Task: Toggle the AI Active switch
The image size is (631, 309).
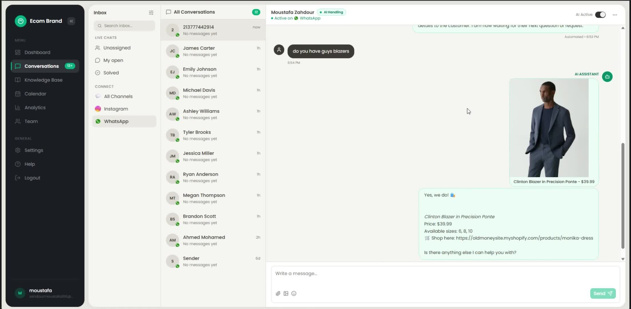Action: click(600, 15)
